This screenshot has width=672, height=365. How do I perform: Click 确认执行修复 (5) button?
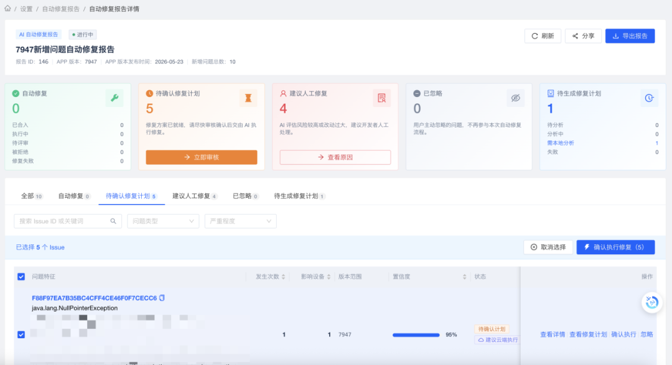coord(615,247)
